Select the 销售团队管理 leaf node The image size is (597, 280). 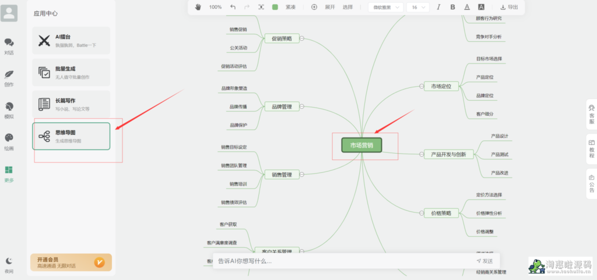(234, 165)
